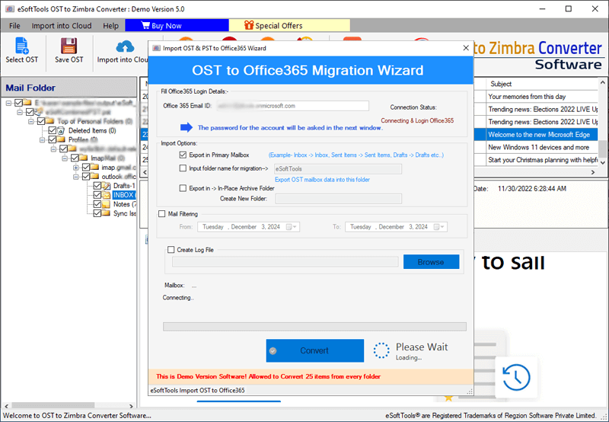Select the INBOX folder in tree
Viewport: 609px width, 422px height.
(123, 195)
